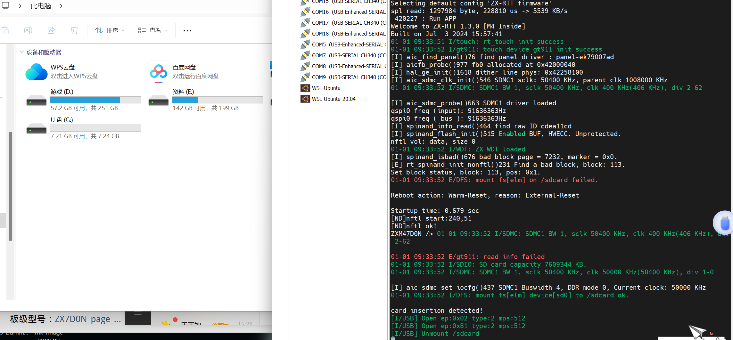Click the COM18 serial port icon

tap(305, 34)
